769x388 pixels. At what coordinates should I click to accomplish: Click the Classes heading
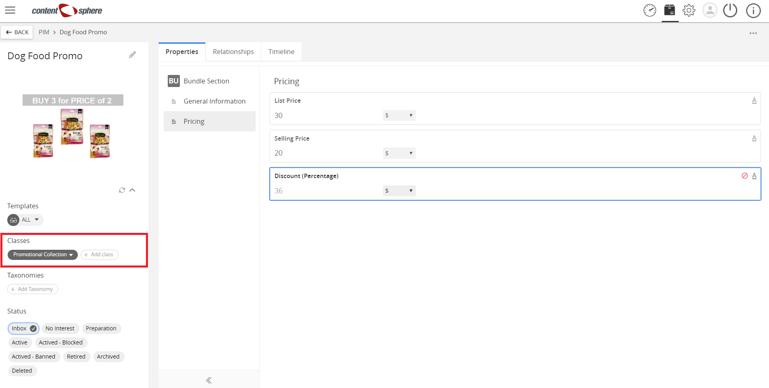point(19,241)
